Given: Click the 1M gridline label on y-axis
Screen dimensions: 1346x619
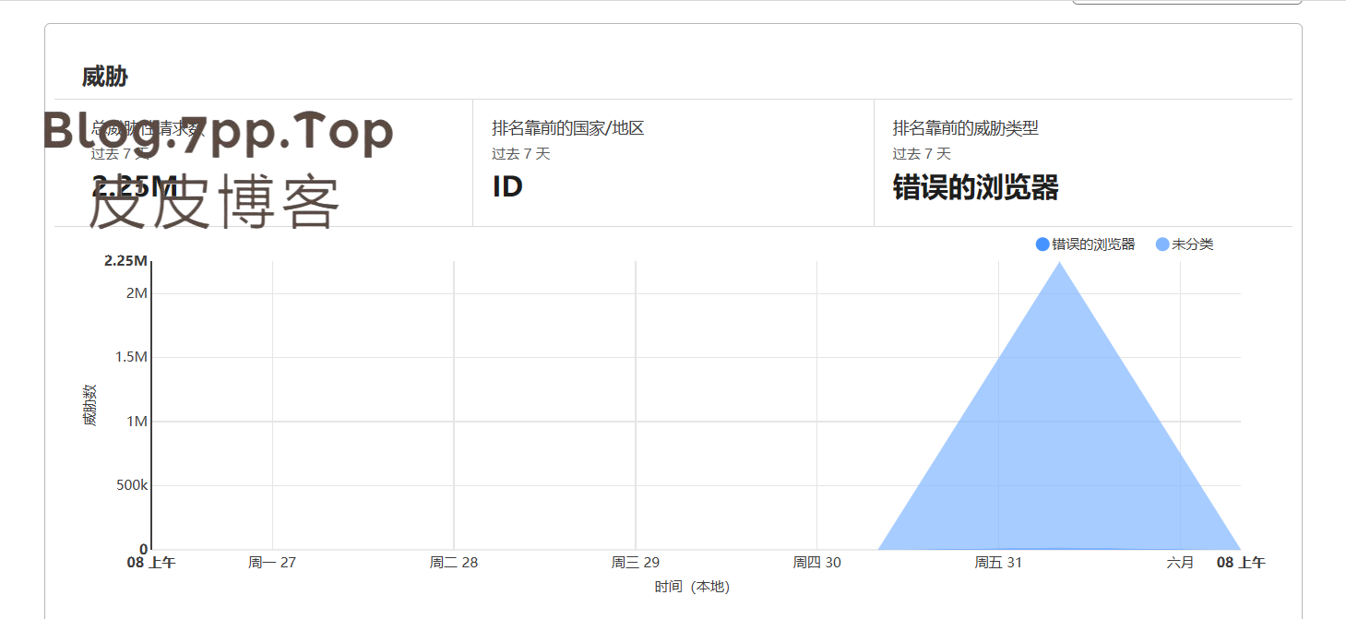Looking at the screenshot, I should pyautogui.click(x=137, y=422).
